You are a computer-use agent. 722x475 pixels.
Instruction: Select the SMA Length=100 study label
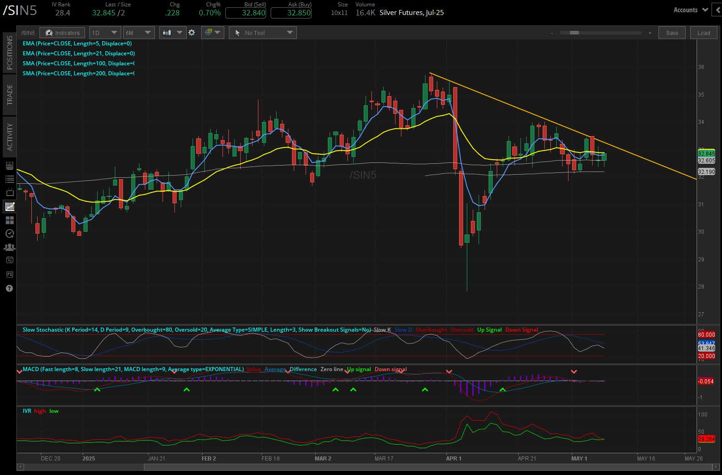(79, 64)
